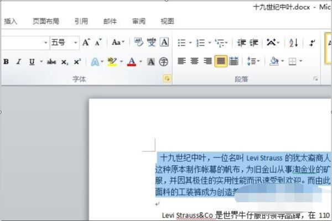Toggle subscript formatting
The width and height of the screenshot is (332, 221).
coord(65,62)
